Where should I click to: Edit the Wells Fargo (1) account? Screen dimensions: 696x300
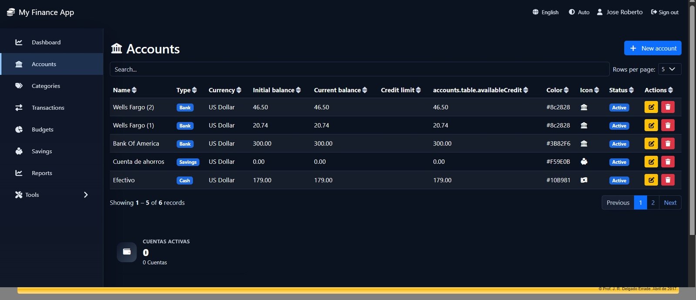(651, 125)
